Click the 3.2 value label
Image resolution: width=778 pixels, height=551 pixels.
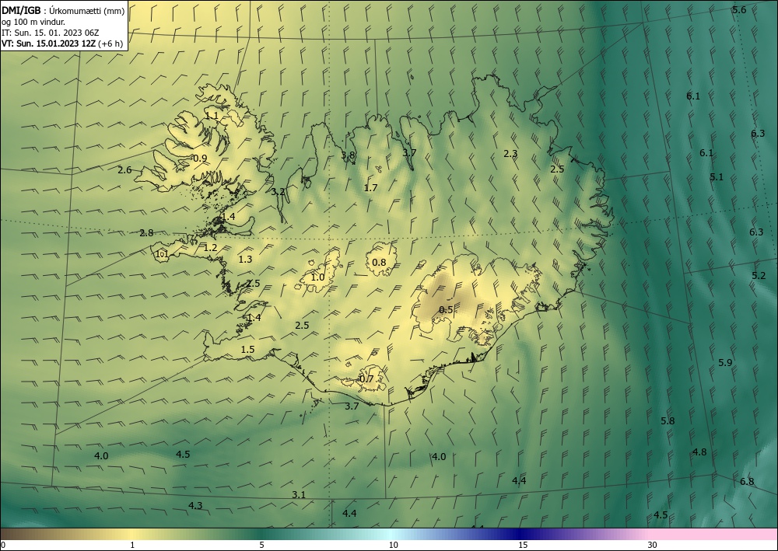coord(279,192)
